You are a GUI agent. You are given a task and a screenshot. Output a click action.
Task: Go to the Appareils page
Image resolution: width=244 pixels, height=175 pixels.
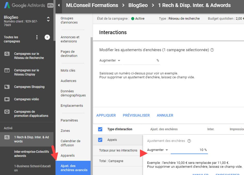click(68, 156)
